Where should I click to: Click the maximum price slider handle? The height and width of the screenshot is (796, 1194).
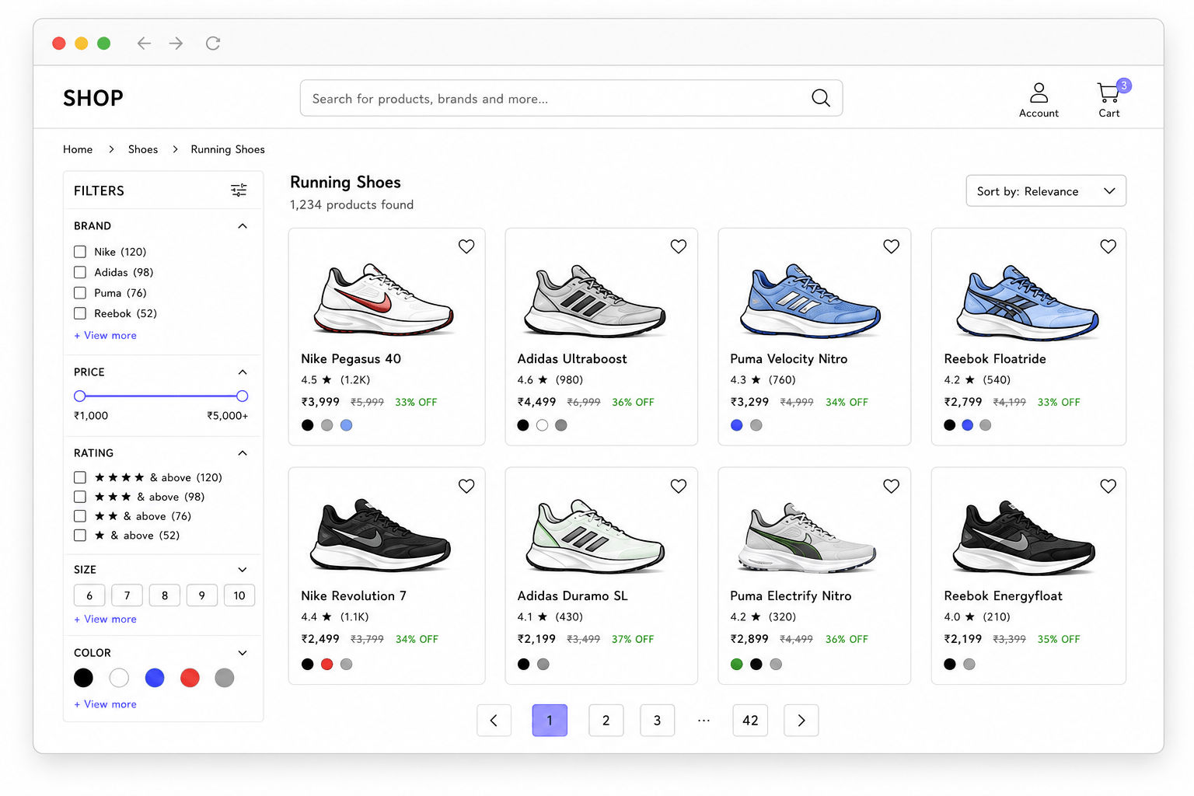click(243, 396)
